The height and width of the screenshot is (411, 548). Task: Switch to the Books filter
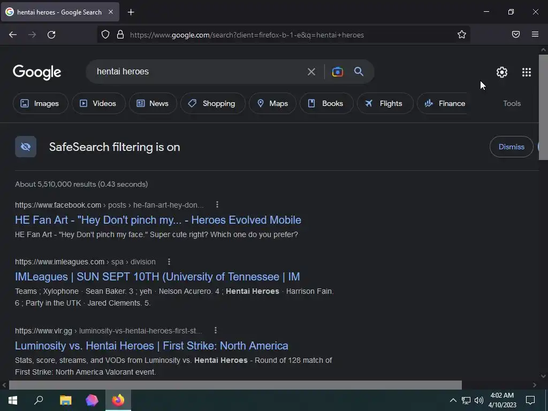[326, 103]
